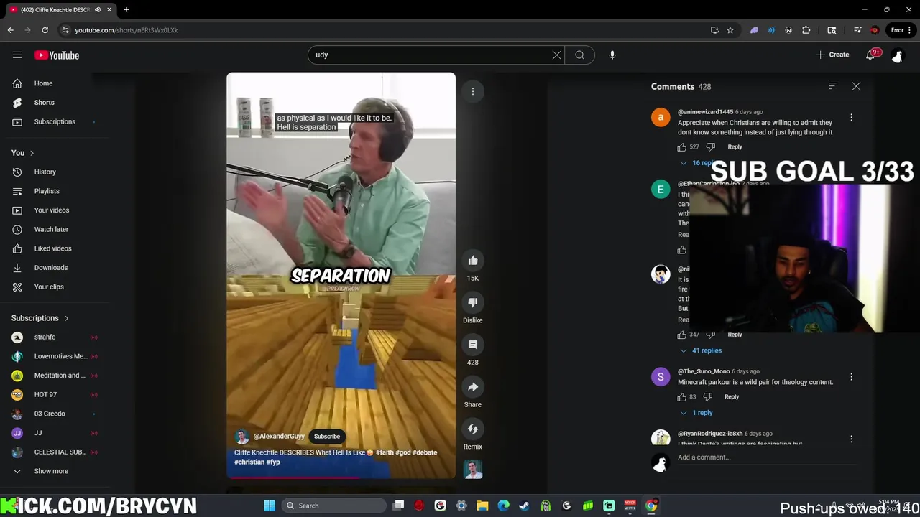Remix this short

click(473, 429)
